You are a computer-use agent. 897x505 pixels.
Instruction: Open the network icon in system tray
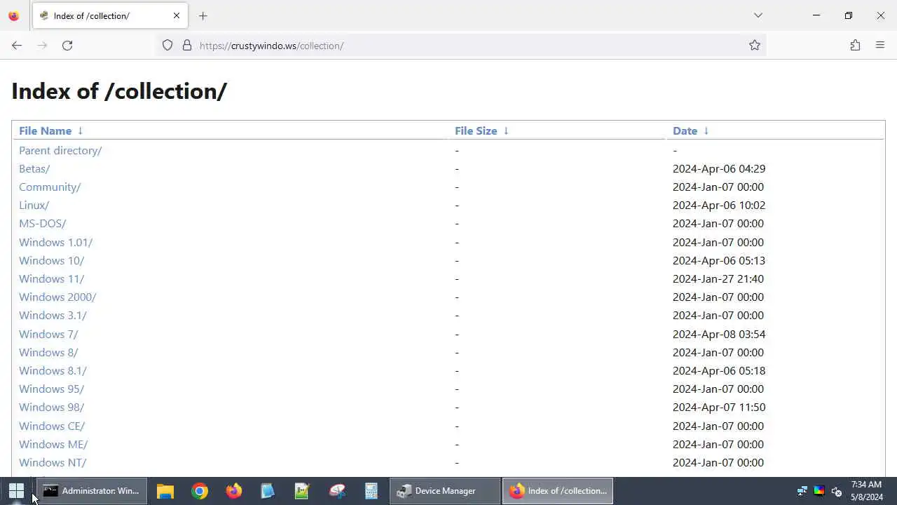coord(802,491)
